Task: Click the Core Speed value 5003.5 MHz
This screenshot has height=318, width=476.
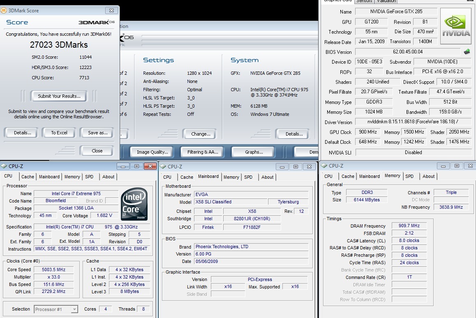Action: 53,270
